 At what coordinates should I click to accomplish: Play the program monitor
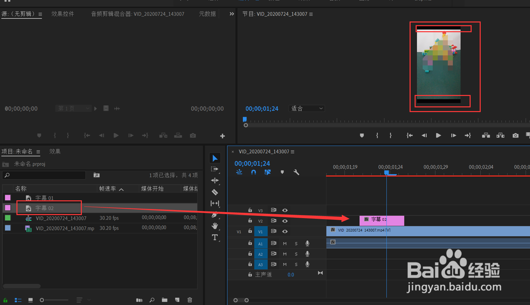438,135
